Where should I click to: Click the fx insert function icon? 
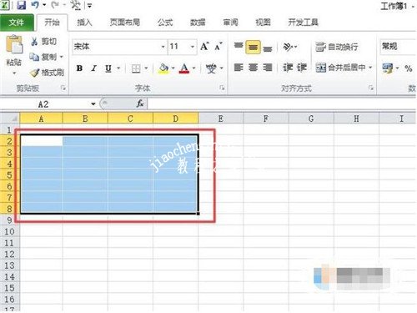pyautogui.click(x=140, y=103)
